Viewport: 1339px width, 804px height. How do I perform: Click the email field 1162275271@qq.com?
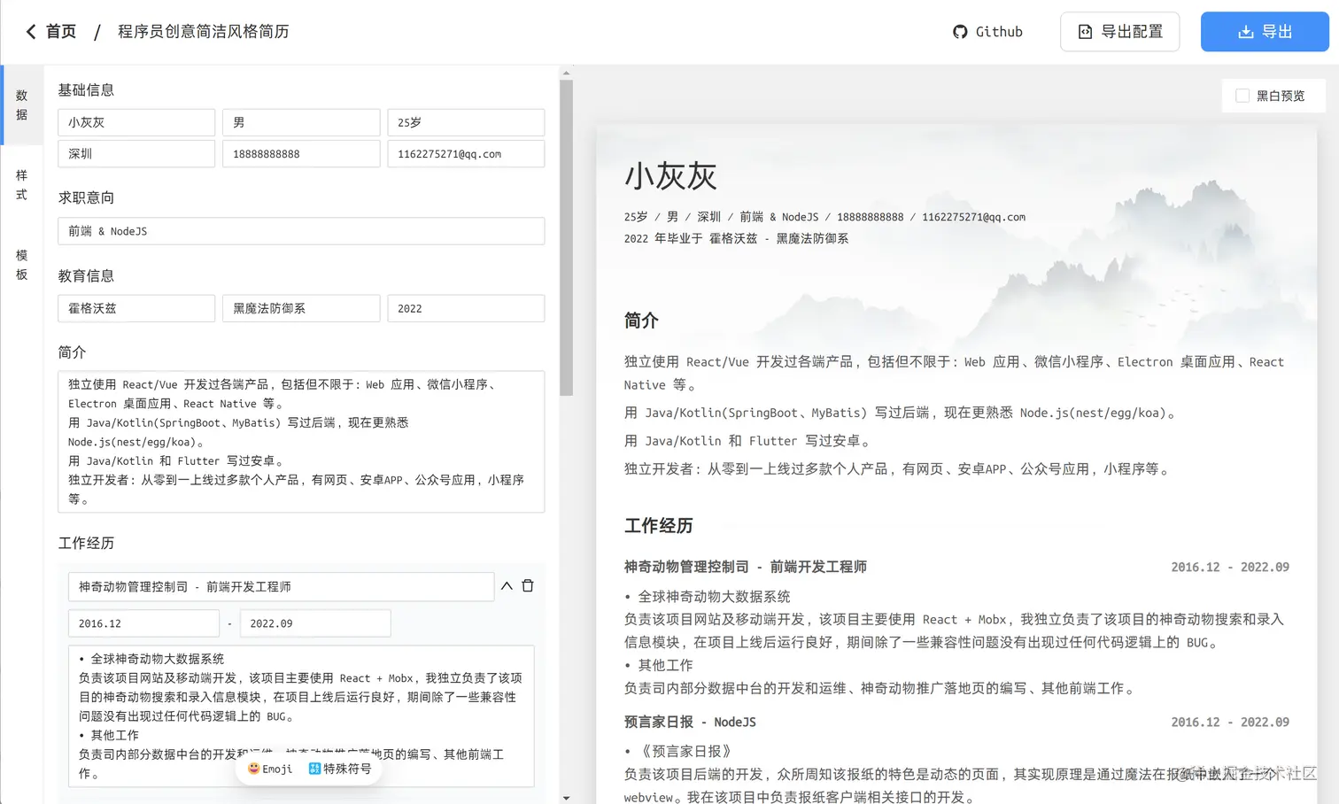[x=465, y=153]
